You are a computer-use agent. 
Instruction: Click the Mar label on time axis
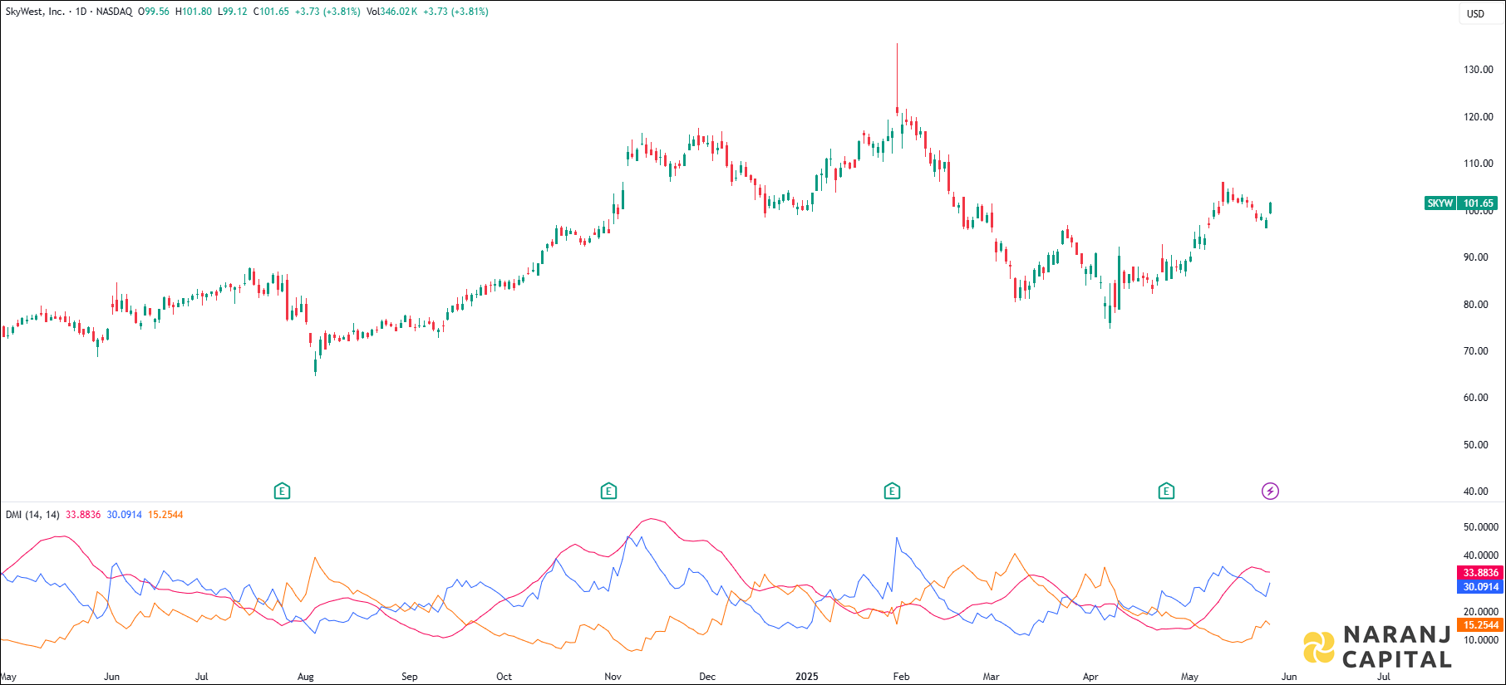991,677
